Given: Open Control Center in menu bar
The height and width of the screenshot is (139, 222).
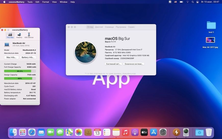Looking at the screenshot, I should [x=197, y=2].
